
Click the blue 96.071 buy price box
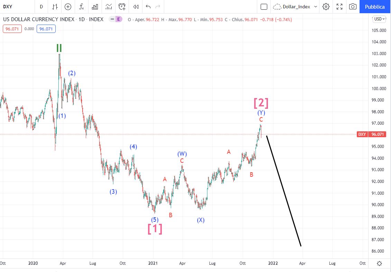point(46,29)
